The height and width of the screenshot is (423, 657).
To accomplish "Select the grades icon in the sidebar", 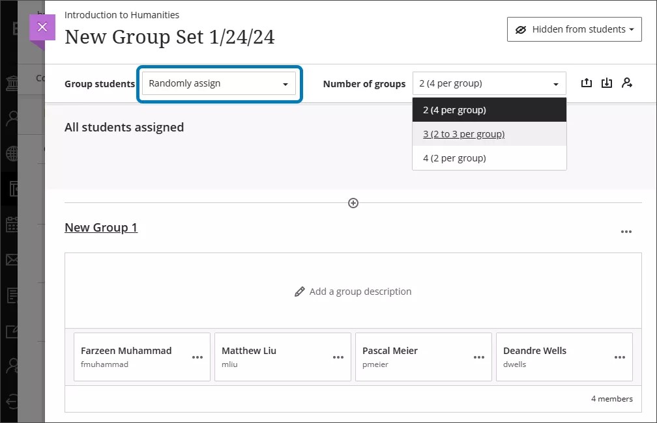I will pos(12,295).
